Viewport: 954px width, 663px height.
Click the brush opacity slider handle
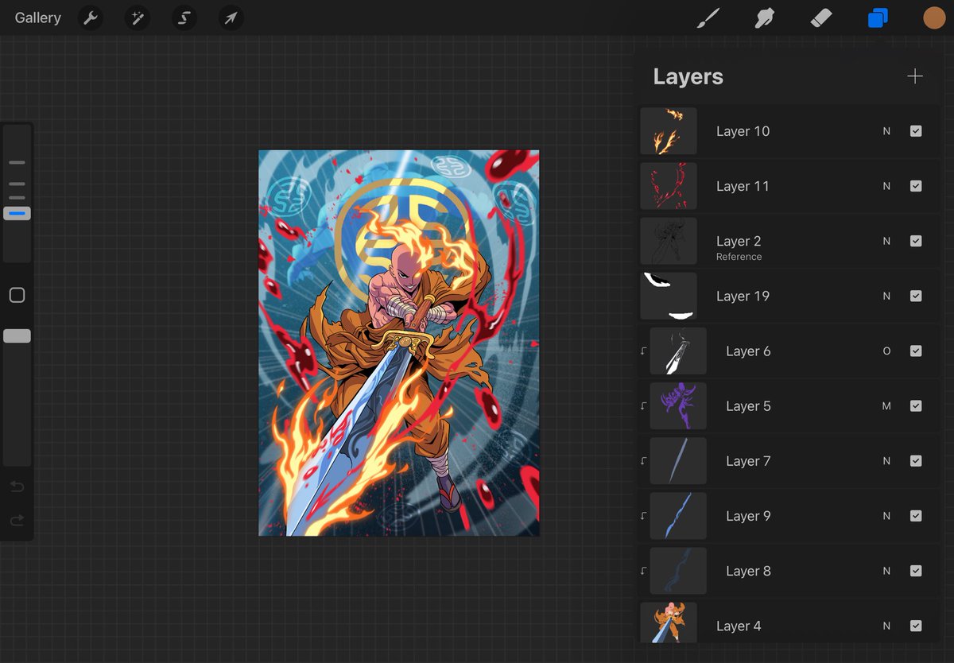point(17,336)
